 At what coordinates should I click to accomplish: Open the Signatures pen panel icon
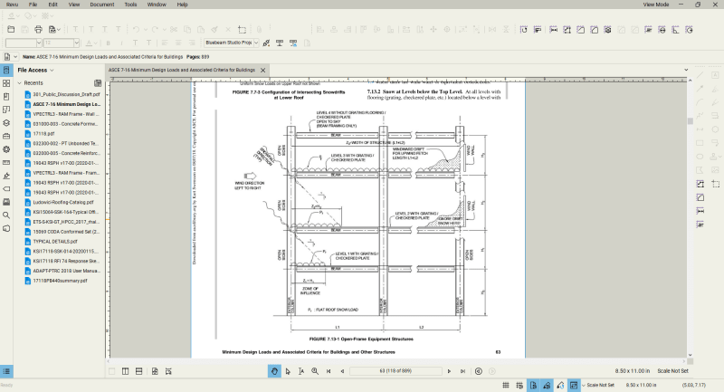pos(6,176)
